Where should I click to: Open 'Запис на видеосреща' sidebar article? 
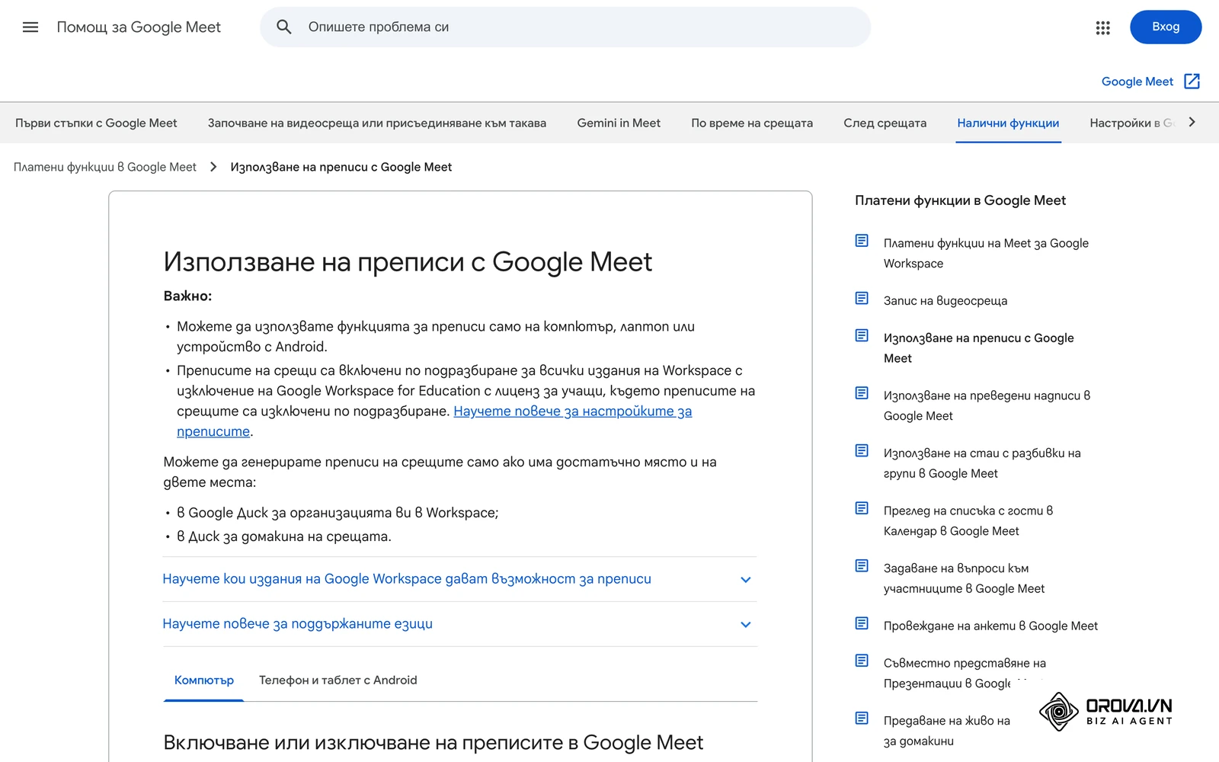click(x=945, y=301)
